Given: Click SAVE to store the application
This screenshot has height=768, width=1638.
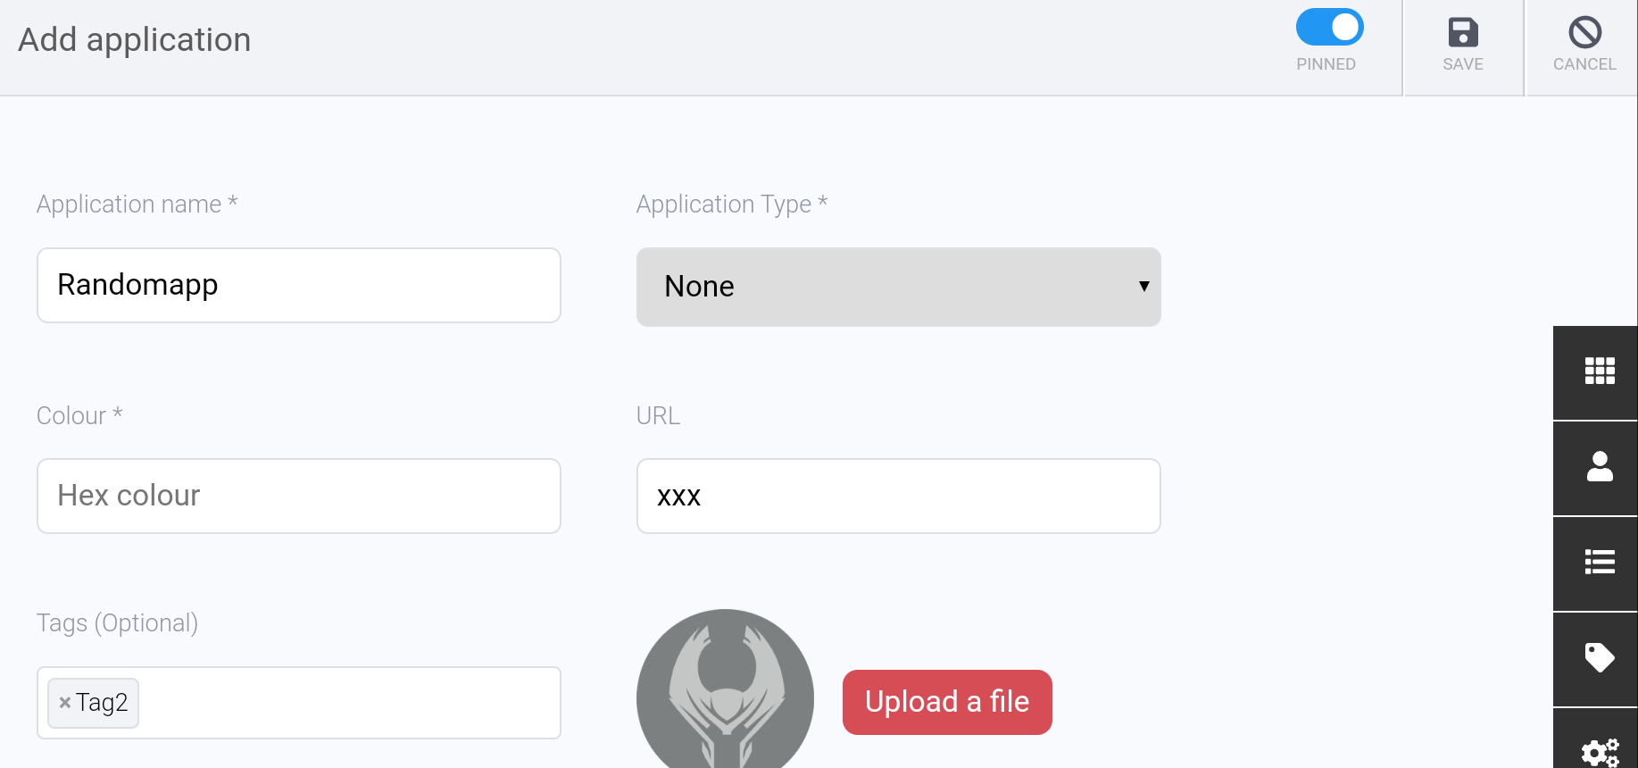Looking at the screenshot, I should [x=1462, y=45].
